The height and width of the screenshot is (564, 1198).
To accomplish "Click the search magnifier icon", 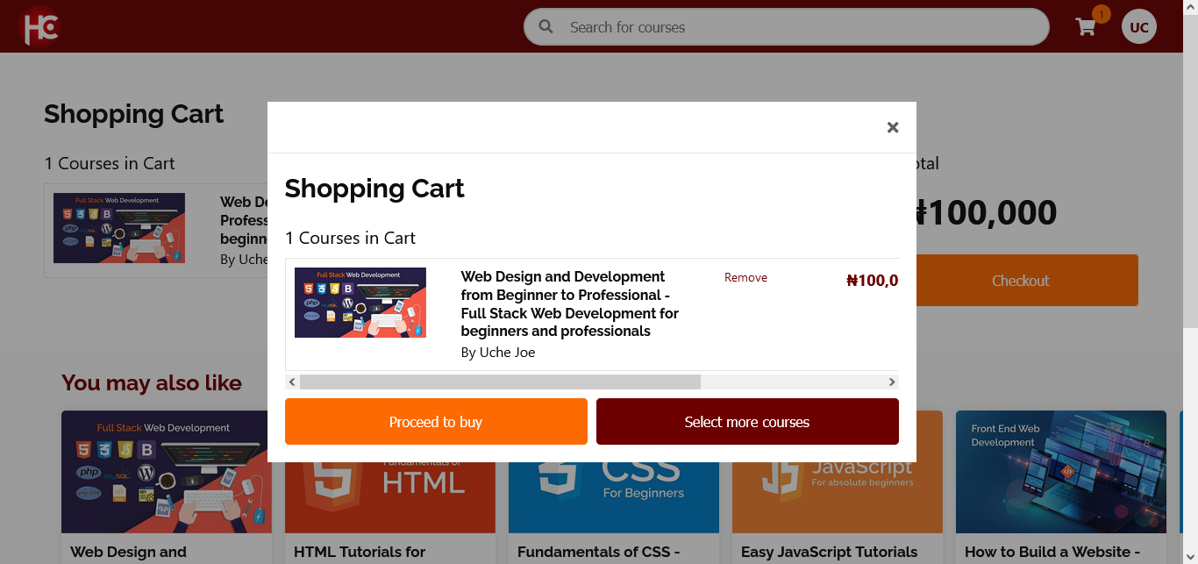I will tap(546, 27).
